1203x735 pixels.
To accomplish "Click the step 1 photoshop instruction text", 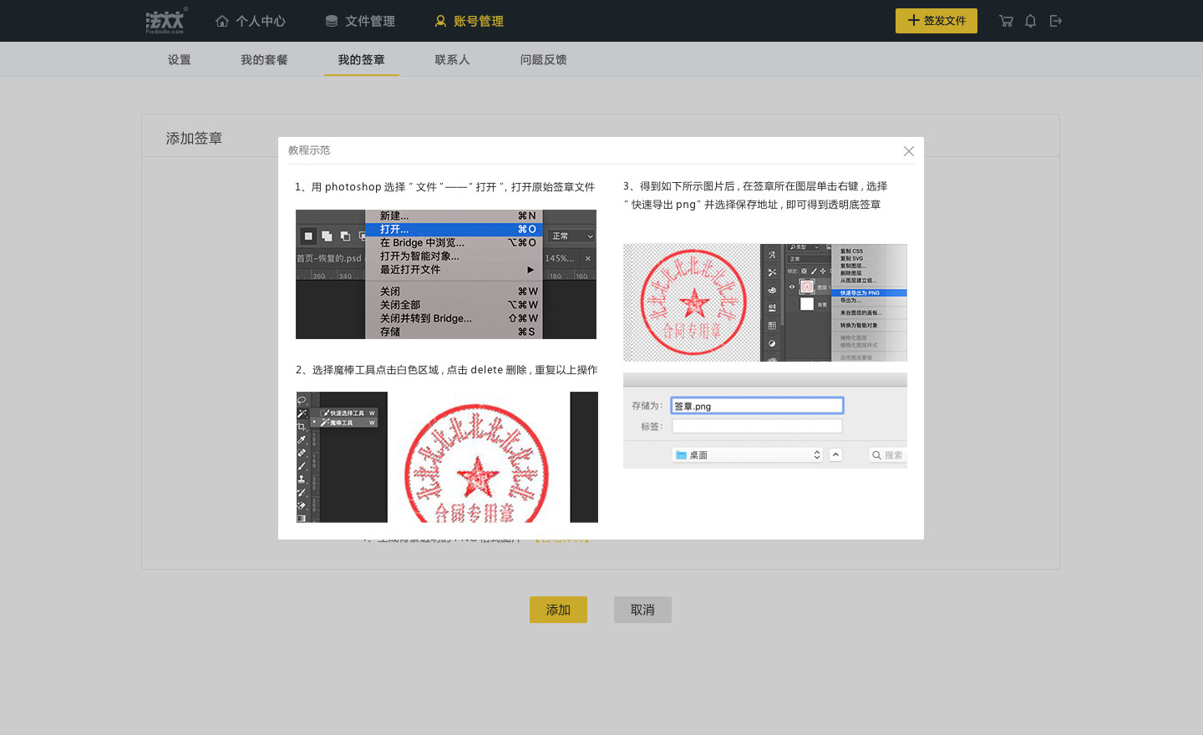I will [x=445, y=187].
